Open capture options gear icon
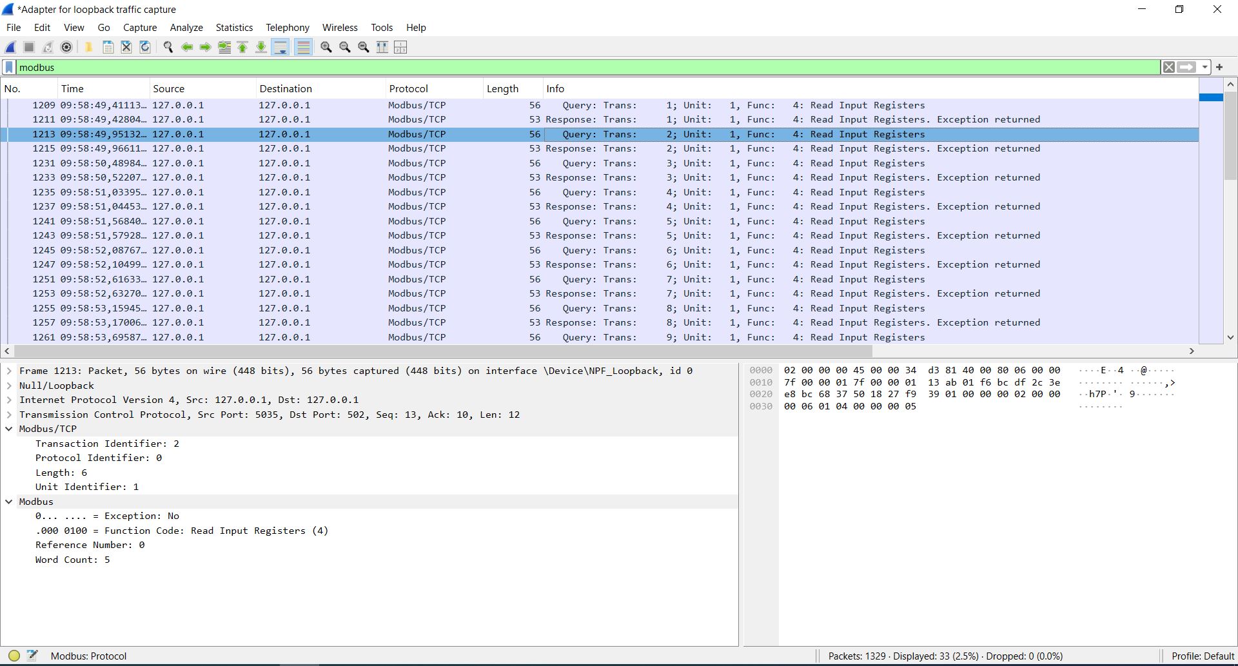The height and width of the screenshot is (666, 1238). [x=66, y=47]
